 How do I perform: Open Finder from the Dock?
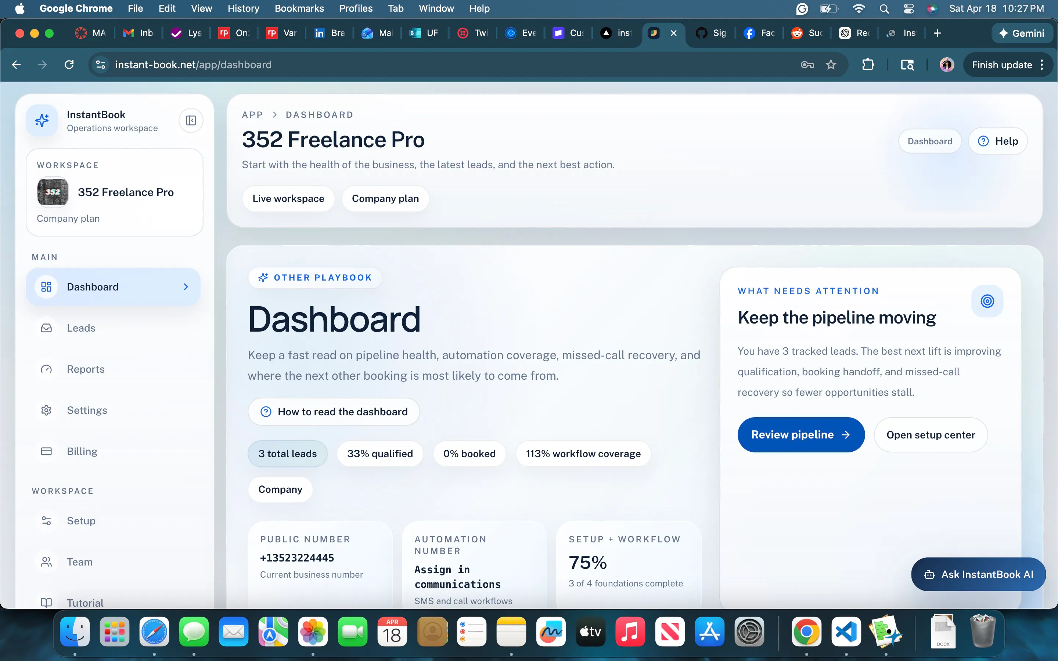point(75,631)
